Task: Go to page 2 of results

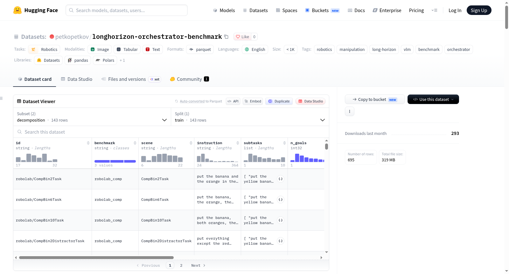Action: pos(181,265)
